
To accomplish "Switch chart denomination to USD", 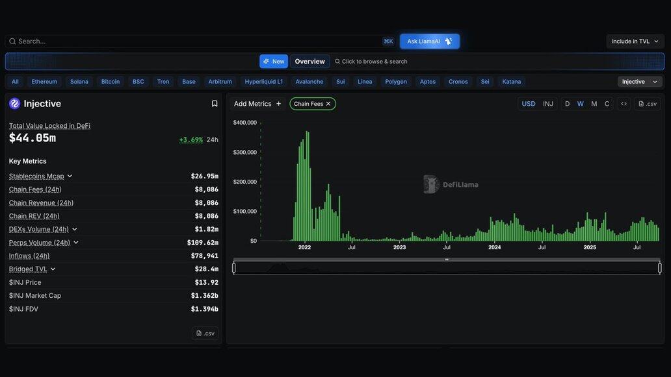I will (529, 104).
